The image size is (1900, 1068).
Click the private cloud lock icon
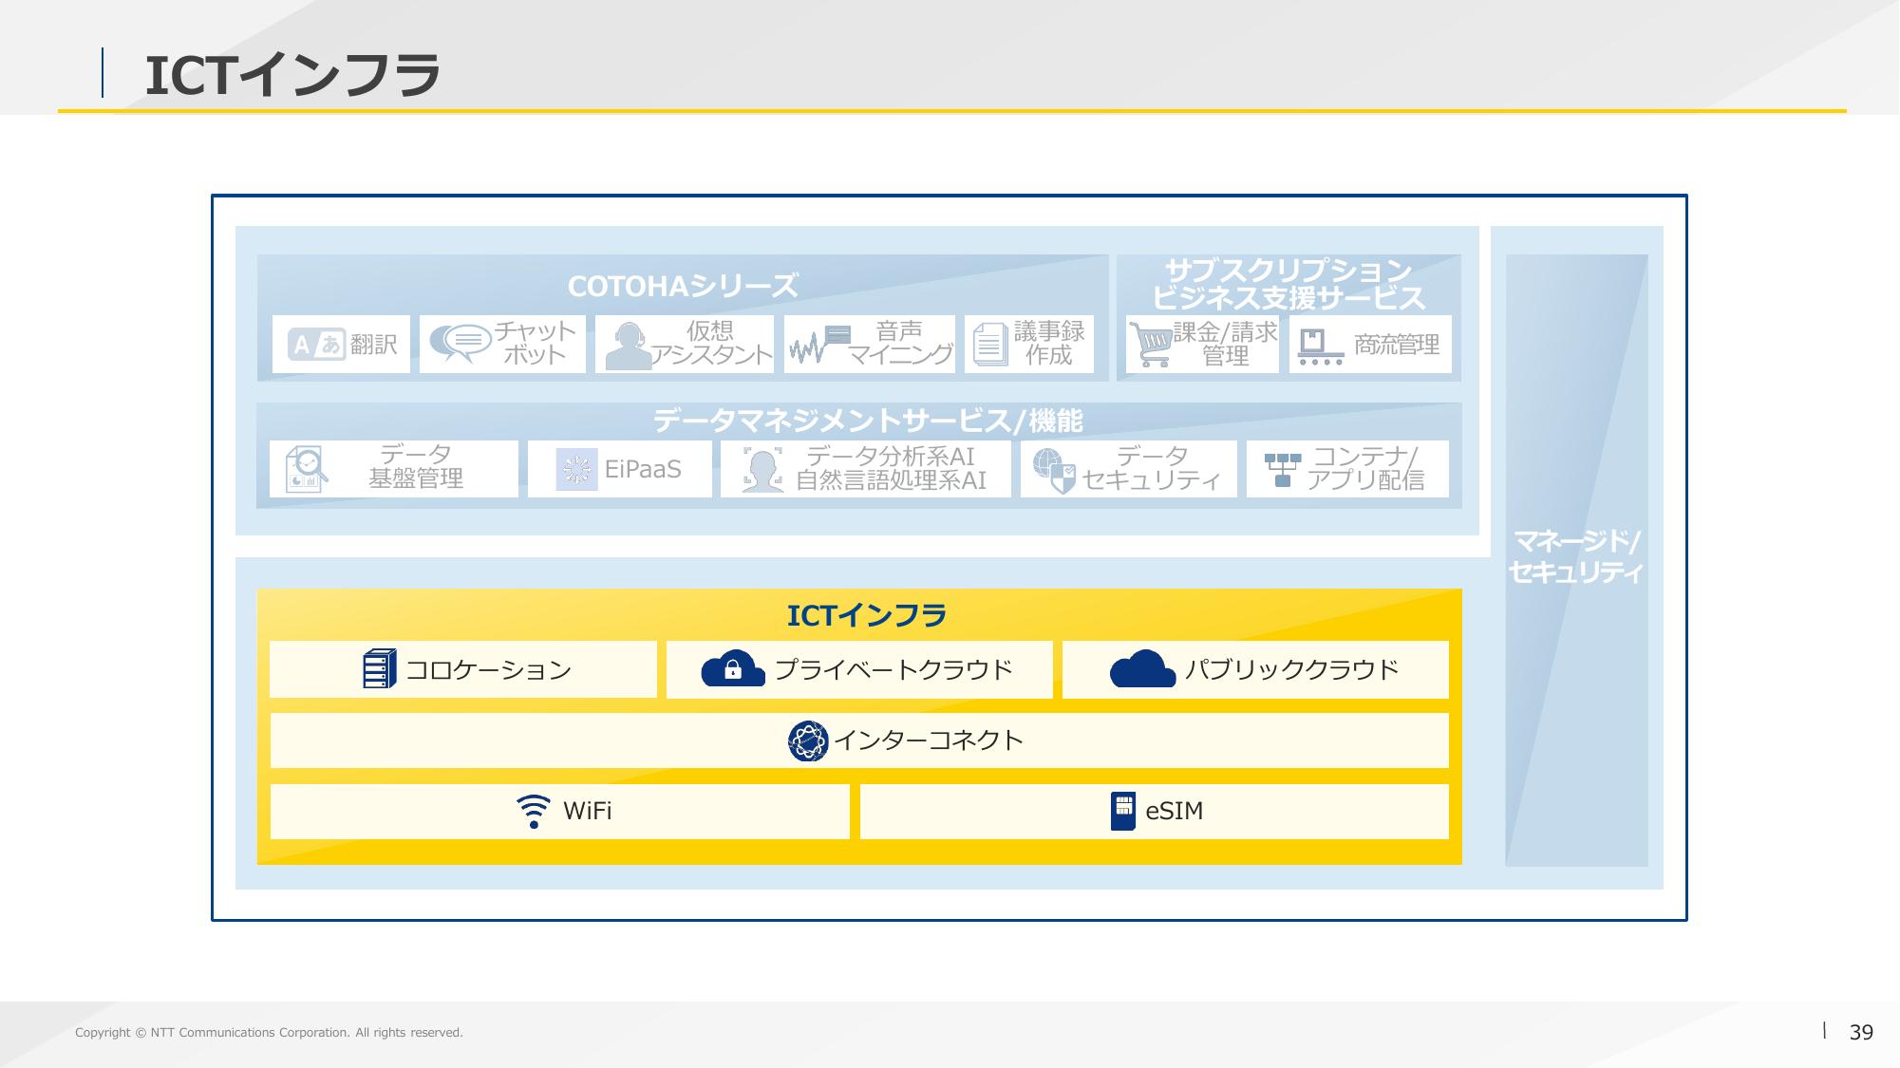tap(733, 669)
